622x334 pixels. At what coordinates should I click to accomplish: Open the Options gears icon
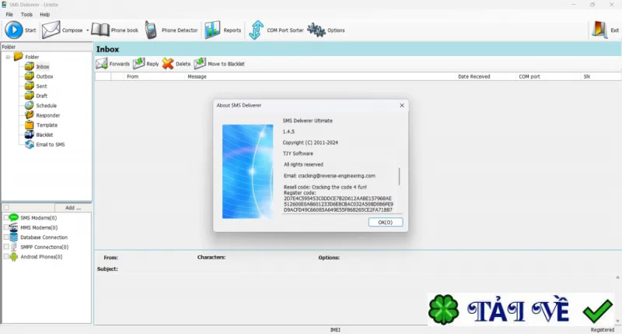click(316, 30)
